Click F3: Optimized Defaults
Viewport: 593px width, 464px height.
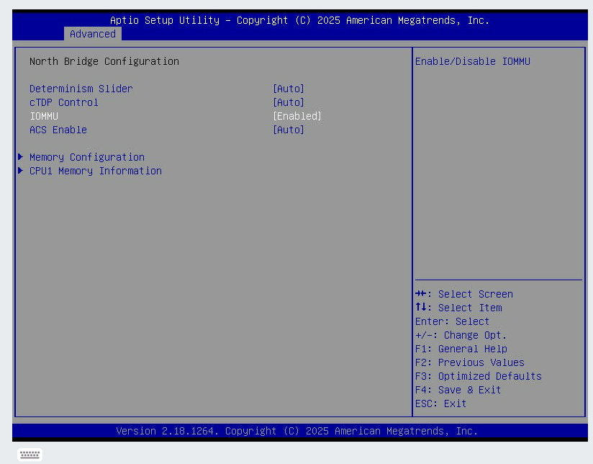(479, 376)
